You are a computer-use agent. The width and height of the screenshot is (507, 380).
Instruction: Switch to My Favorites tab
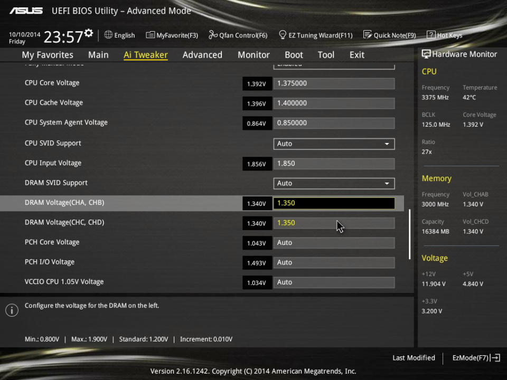click(48, 54)
